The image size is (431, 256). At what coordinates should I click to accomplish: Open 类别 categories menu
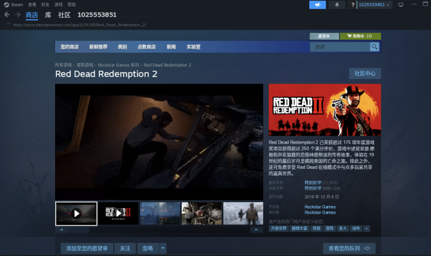(122, 47)
